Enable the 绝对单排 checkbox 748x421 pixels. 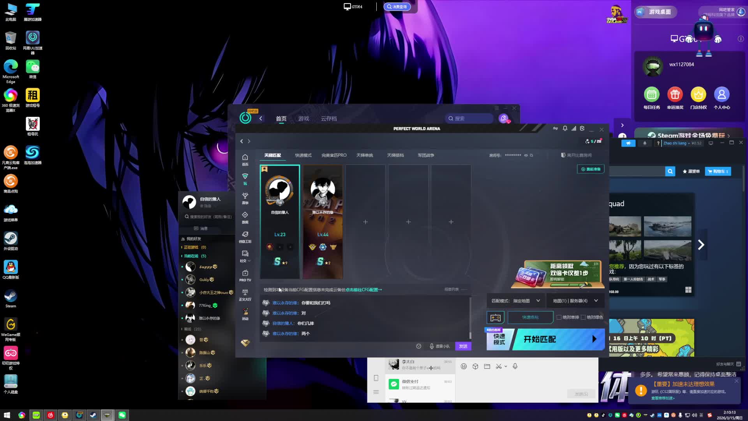coord(559,317)
